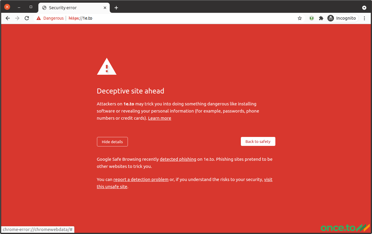372x234 pixels.
Task: Close the Security error tab
Action: (105, 8)
